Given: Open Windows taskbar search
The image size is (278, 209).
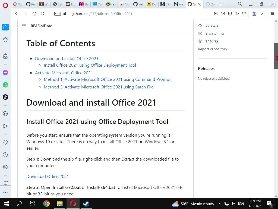Looking at the screenshot, I should (x=20, y=204).
